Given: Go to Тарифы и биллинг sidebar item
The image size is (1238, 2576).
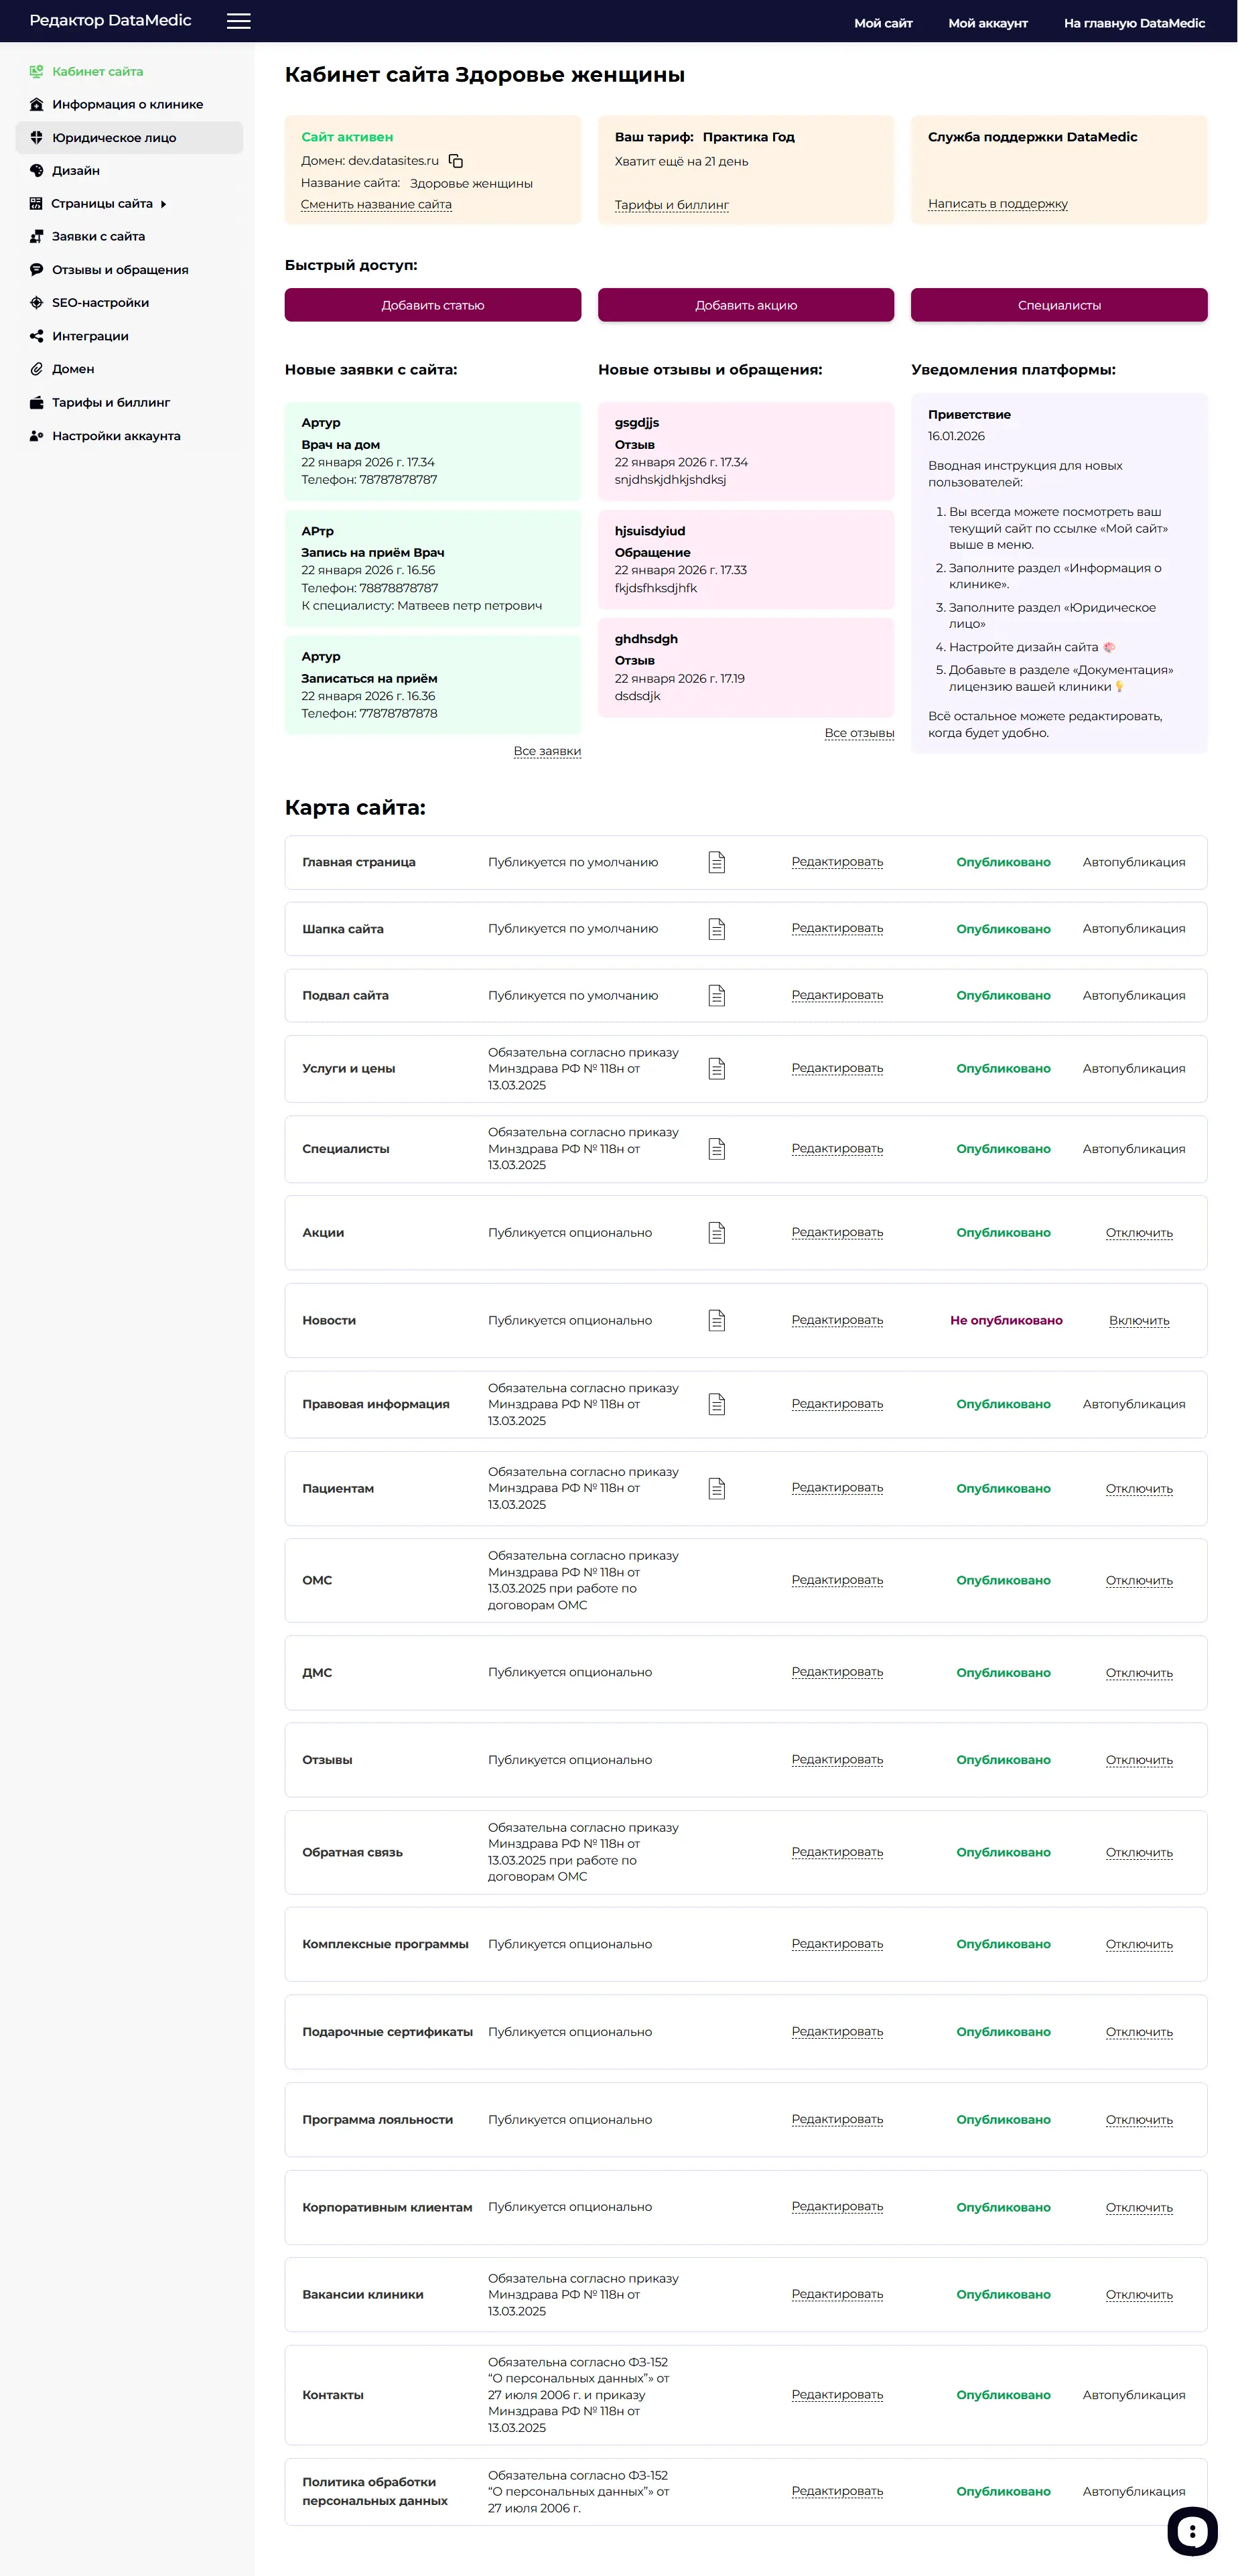Looking at the screenshot, I should tap(110, 402).
